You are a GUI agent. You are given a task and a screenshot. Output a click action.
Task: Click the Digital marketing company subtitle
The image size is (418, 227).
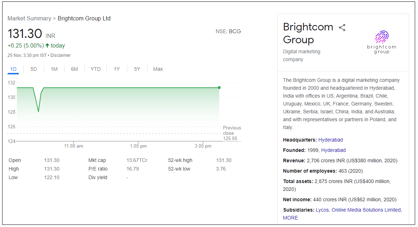click(x=302, y=55)
